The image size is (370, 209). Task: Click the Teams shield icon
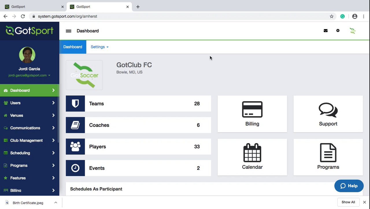pyautogui.click(x=75, y=103)
